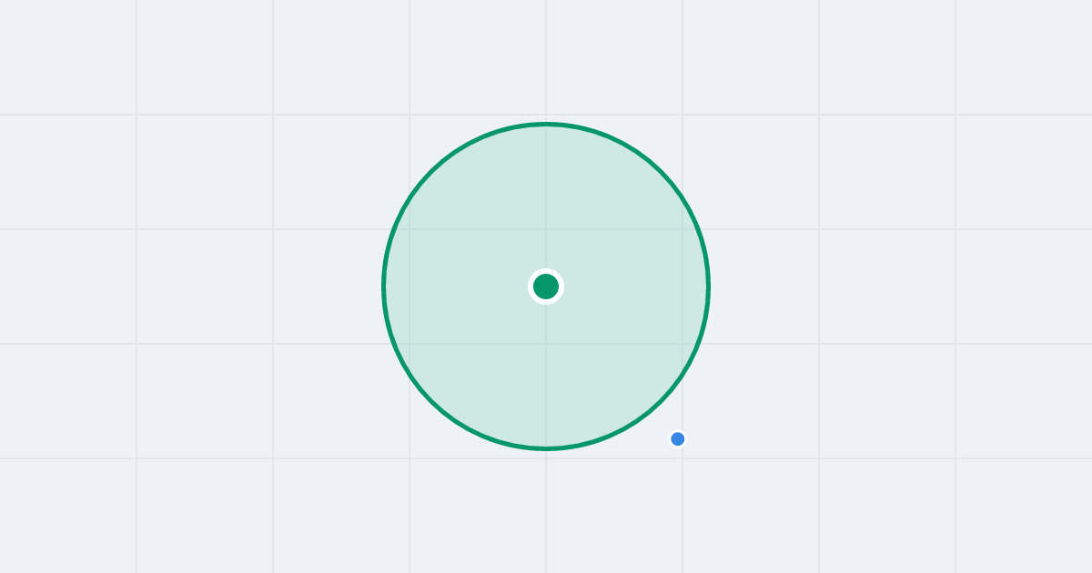The width and height of the screenshot is (1092, 573).
Task: Click the green center point of the circle
Action: coord(546,286)
